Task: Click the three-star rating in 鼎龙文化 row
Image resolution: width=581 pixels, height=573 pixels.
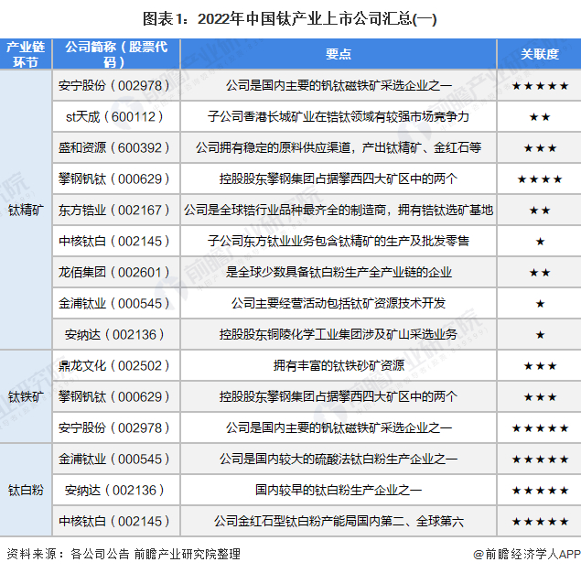Action: (x=540, y=366)
